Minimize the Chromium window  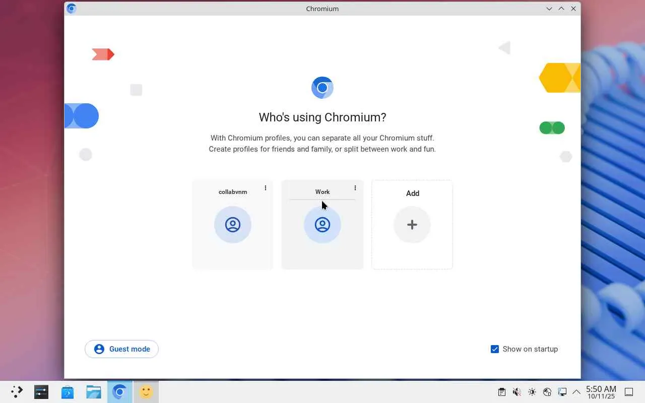point(549,9)
